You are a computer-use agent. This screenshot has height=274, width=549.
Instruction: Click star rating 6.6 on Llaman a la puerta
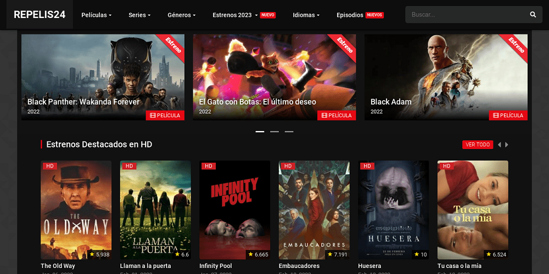pos(182,254)
